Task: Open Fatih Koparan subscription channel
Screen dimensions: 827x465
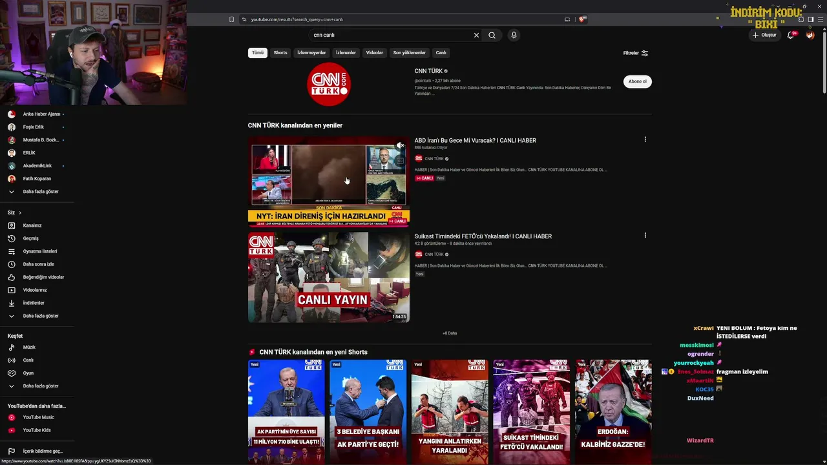Action: pyautogui.click(x=37, y=179)
